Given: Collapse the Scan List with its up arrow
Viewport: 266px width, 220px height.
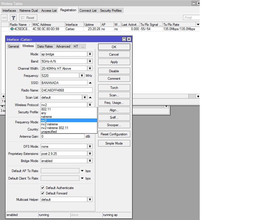Looking at the screenshot, I should pyautogui.click(x=90, y=97).
